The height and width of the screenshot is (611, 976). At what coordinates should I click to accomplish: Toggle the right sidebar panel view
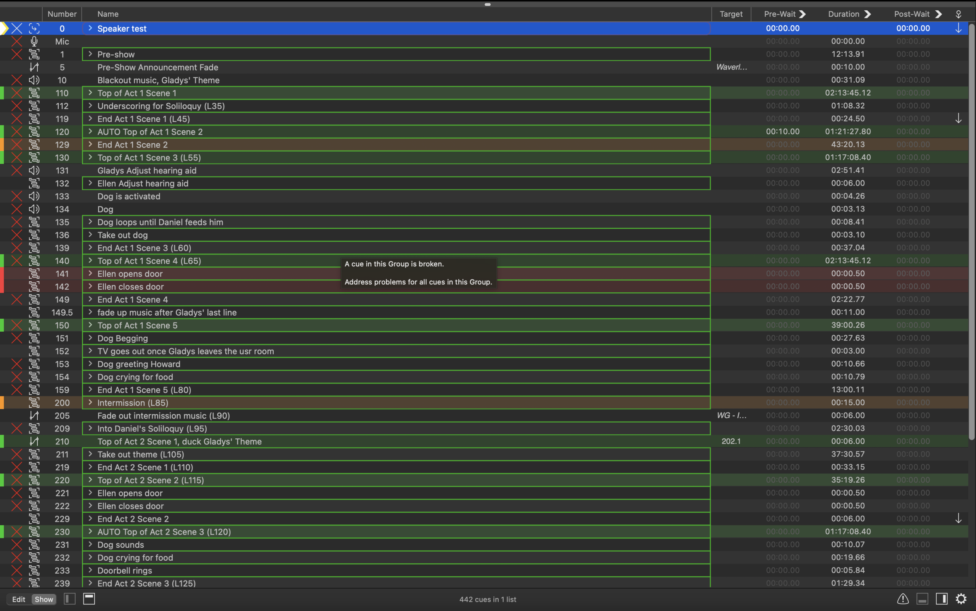(942, 599)
